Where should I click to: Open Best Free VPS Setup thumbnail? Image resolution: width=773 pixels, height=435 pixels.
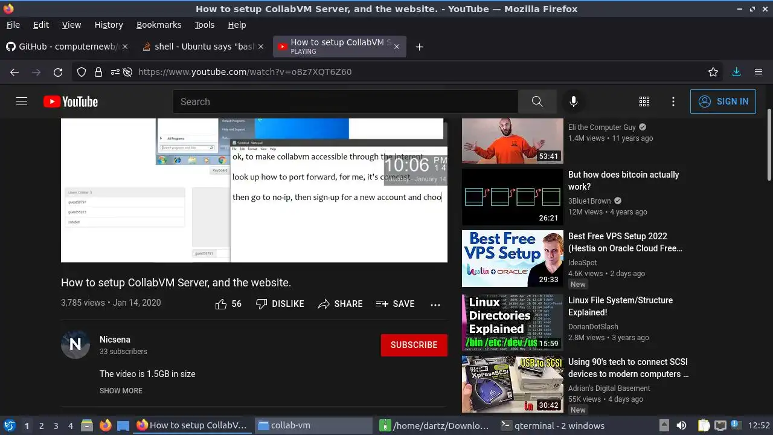coord(513,259)
